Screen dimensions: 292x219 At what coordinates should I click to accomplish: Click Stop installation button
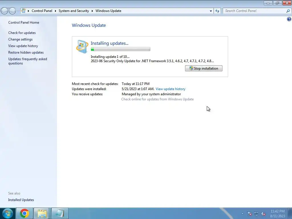[x=204, y=68]
